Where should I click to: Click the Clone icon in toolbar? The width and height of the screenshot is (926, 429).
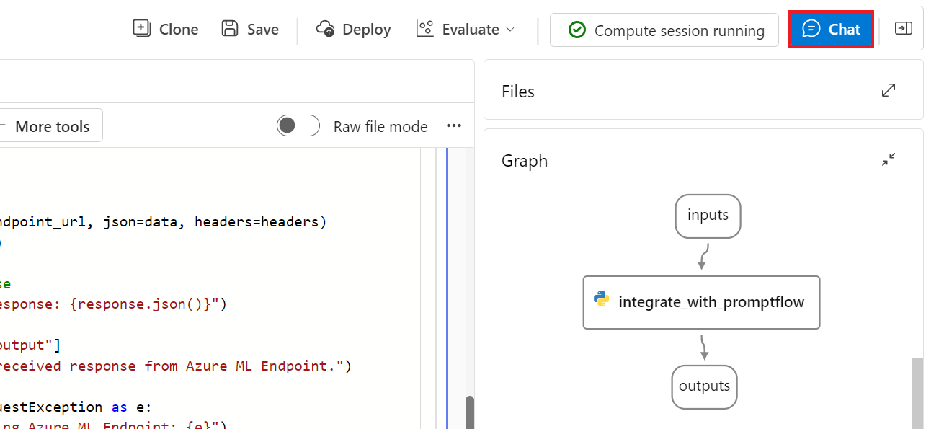(142, 29)
